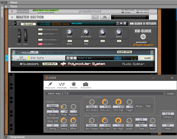Open the Output 2 Run Output selector
The image size is (177, 139).
[x=92, y=125]
